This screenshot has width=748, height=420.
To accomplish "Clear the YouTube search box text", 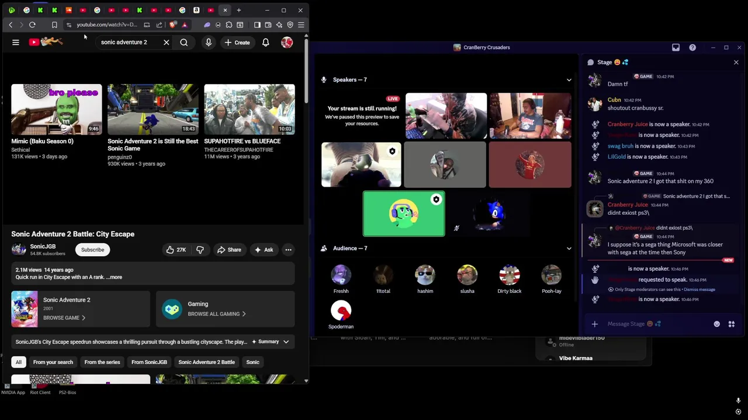I will click(x=167, y=43).
